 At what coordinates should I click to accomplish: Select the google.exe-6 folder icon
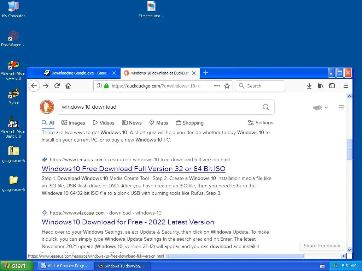(x=13, y=180)
